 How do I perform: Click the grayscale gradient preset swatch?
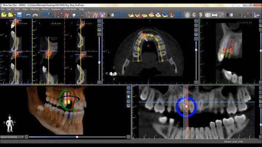(230, 15)
